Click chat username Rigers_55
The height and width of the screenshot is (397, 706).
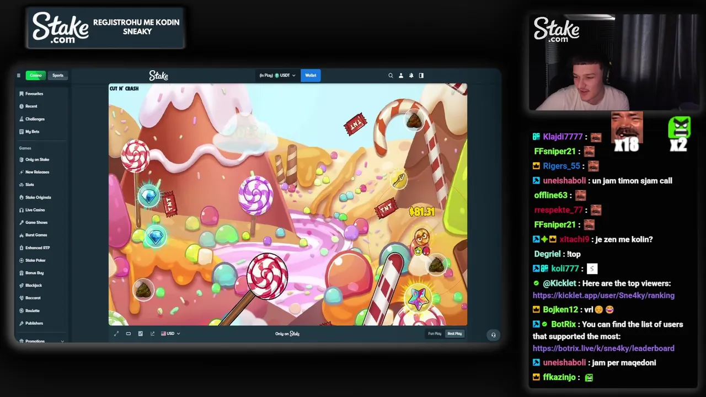[561, 166]
